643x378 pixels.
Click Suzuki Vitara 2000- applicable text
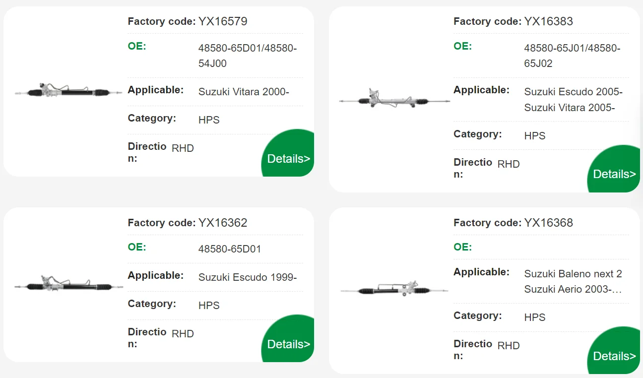click(244, 92)
